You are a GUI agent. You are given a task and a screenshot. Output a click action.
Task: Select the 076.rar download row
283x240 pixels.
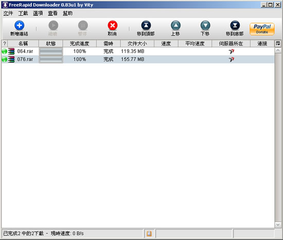[138, 59]
